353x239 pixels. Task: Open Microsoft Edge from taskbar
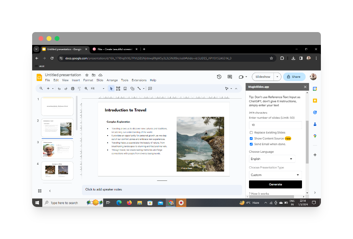tap(119, 203)
